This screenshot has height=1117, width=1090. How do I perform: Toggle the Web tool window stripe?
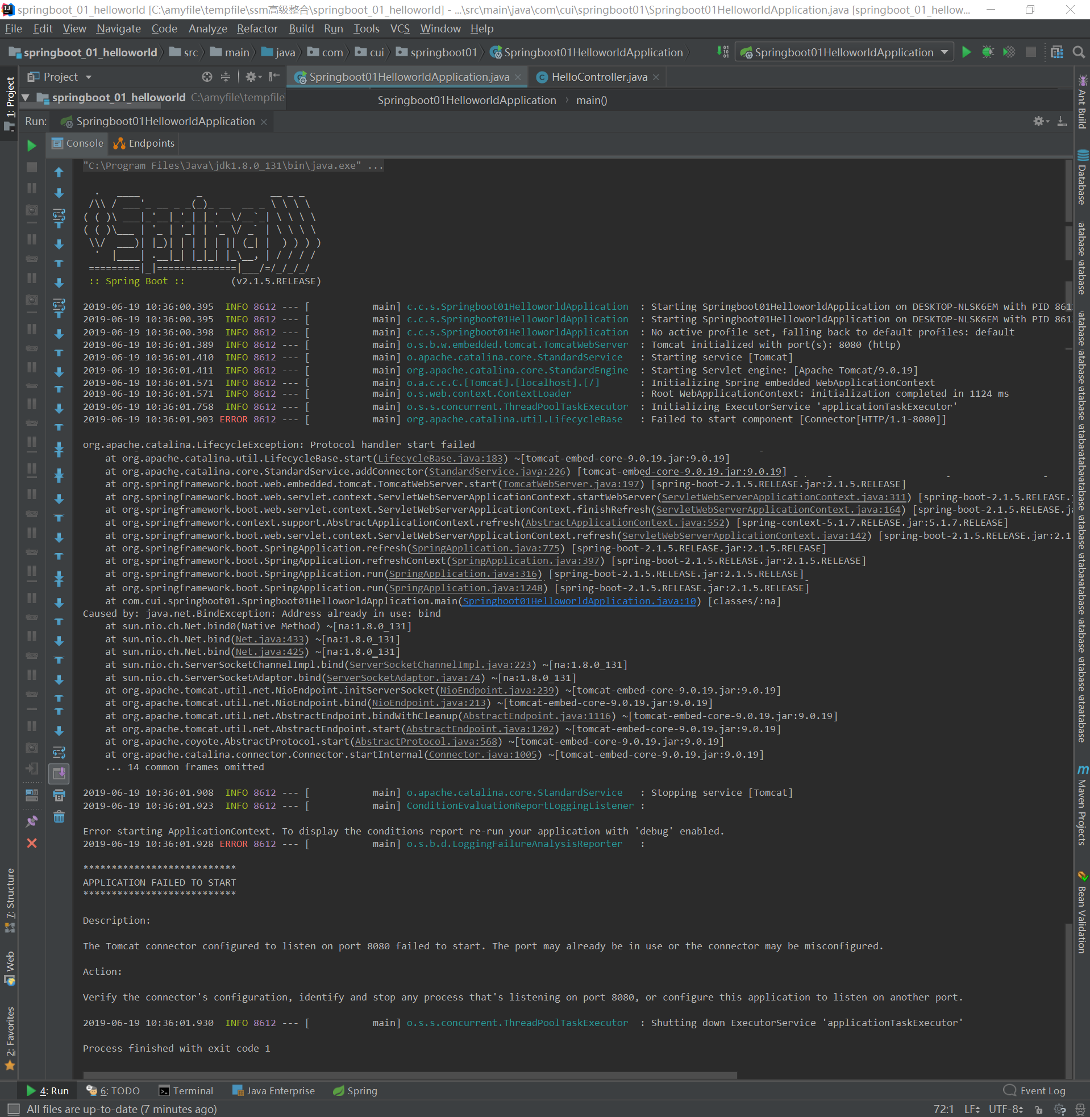pos(10,967)
